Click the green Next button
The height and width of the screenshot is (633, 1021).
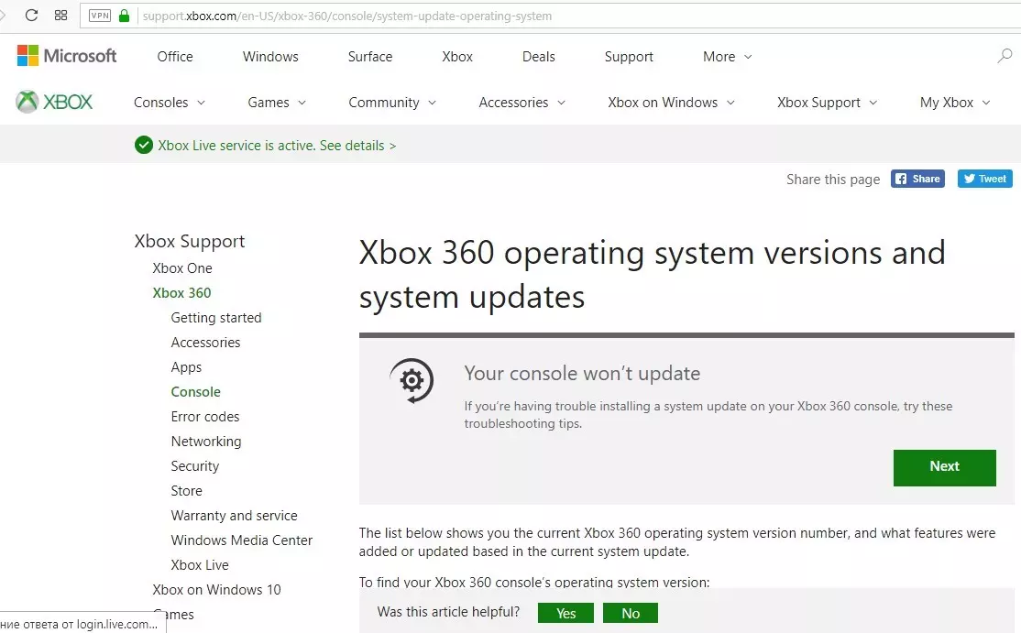click(944, 467)
